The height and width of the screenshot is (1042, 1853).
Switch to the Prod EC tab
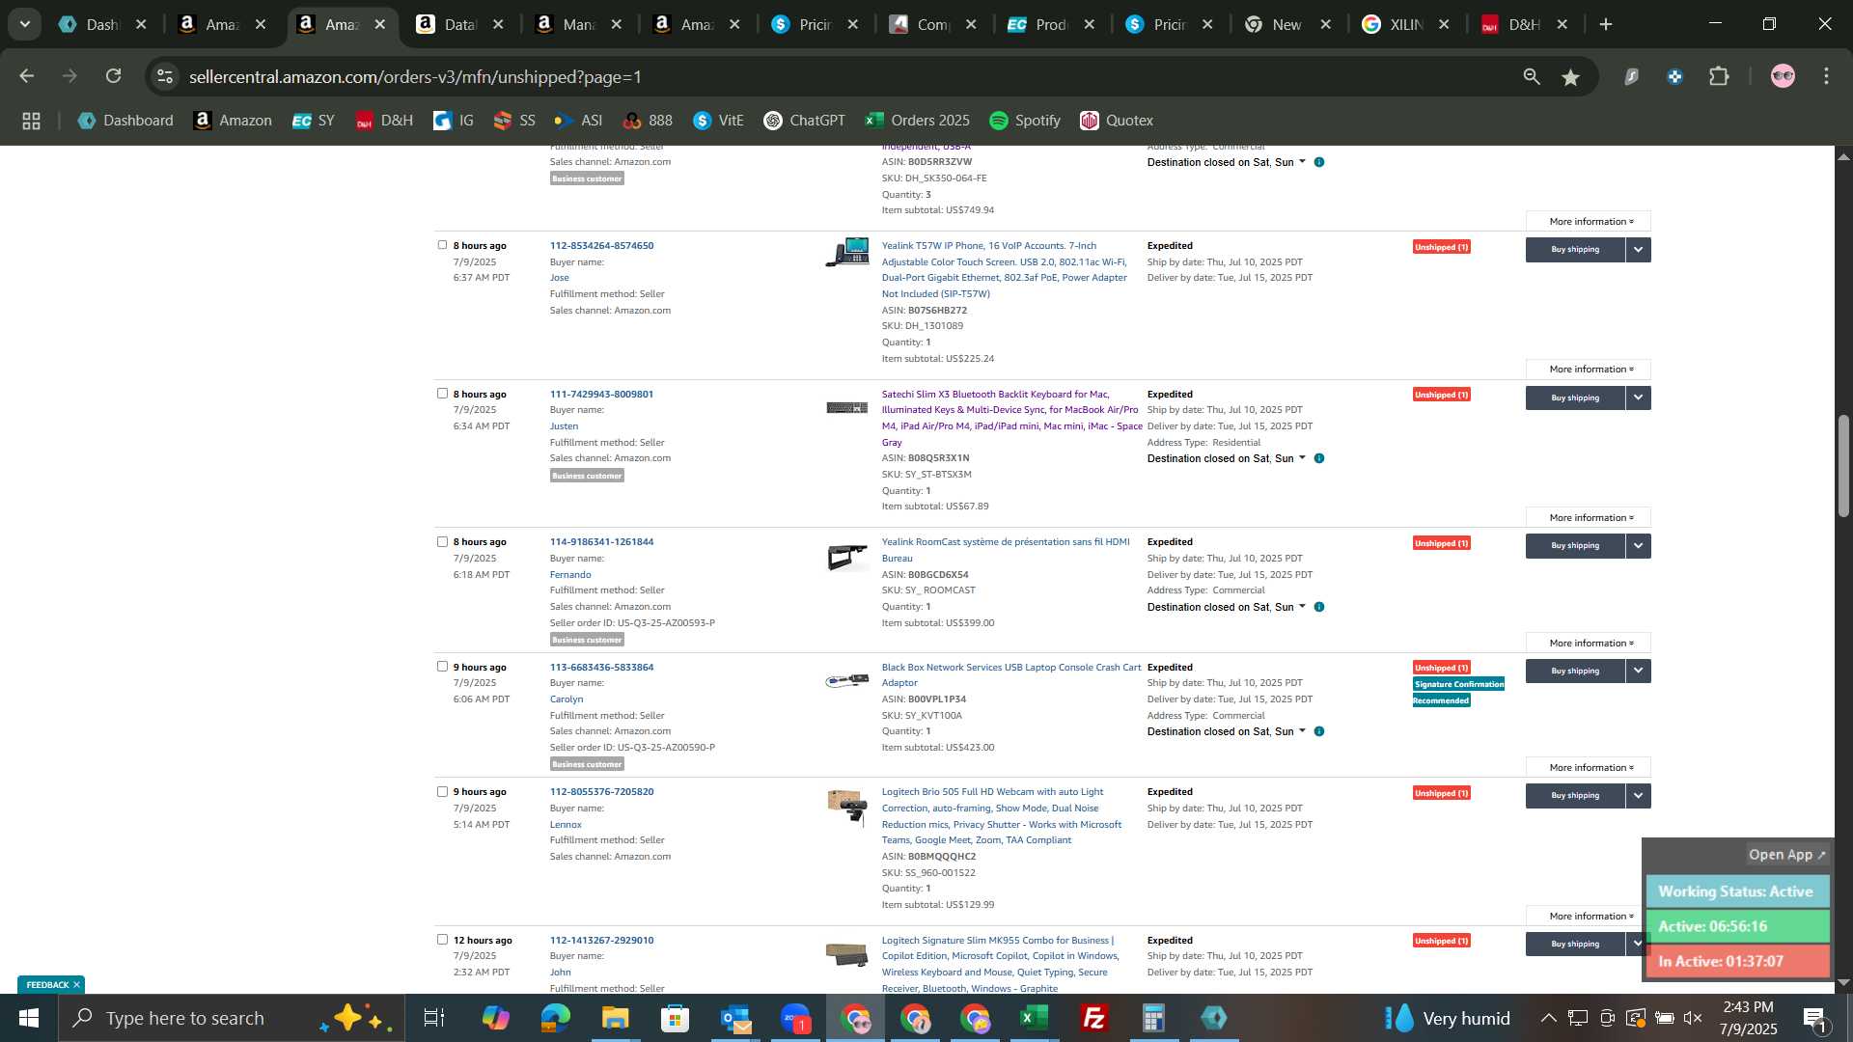pyautogui.click(x=1049, y=24)
